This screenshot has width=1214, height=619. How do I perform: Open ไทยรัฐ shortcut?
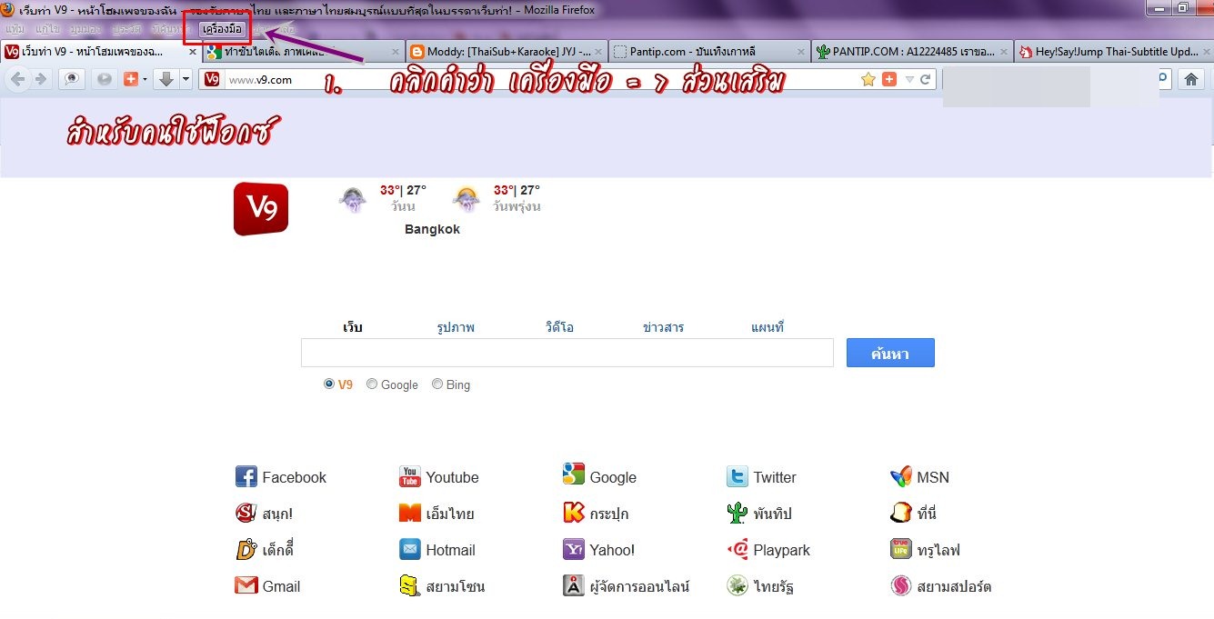tap(759, 586)
